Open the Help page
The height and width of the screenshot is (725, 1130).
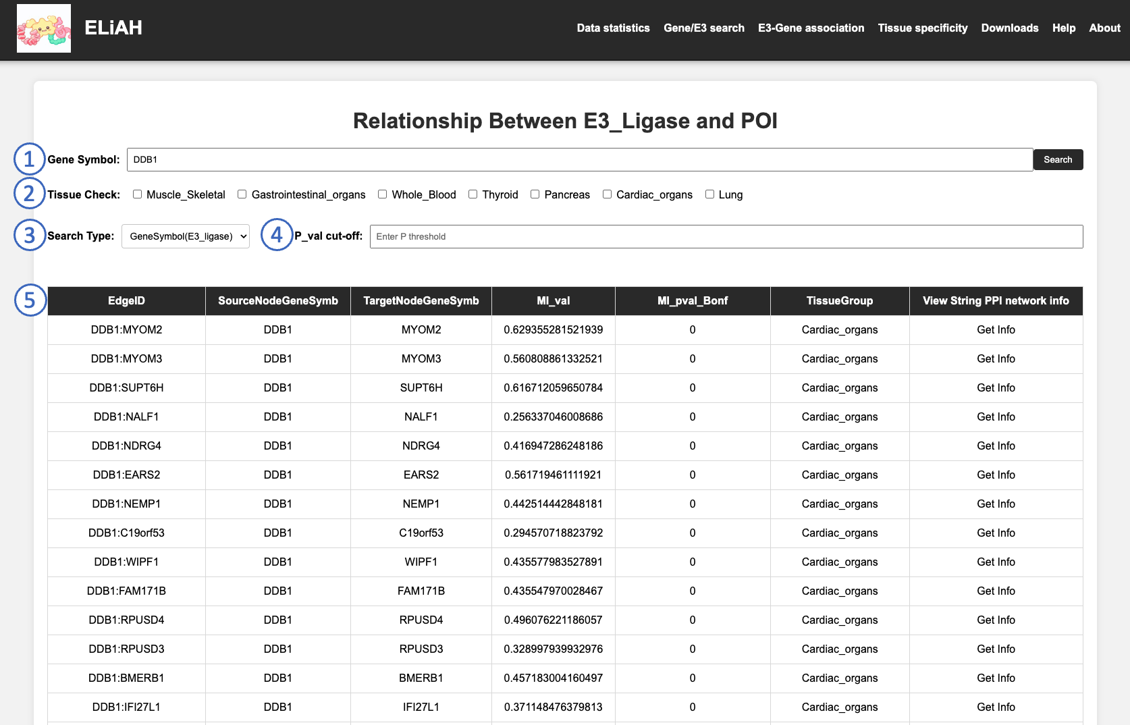1064,28
